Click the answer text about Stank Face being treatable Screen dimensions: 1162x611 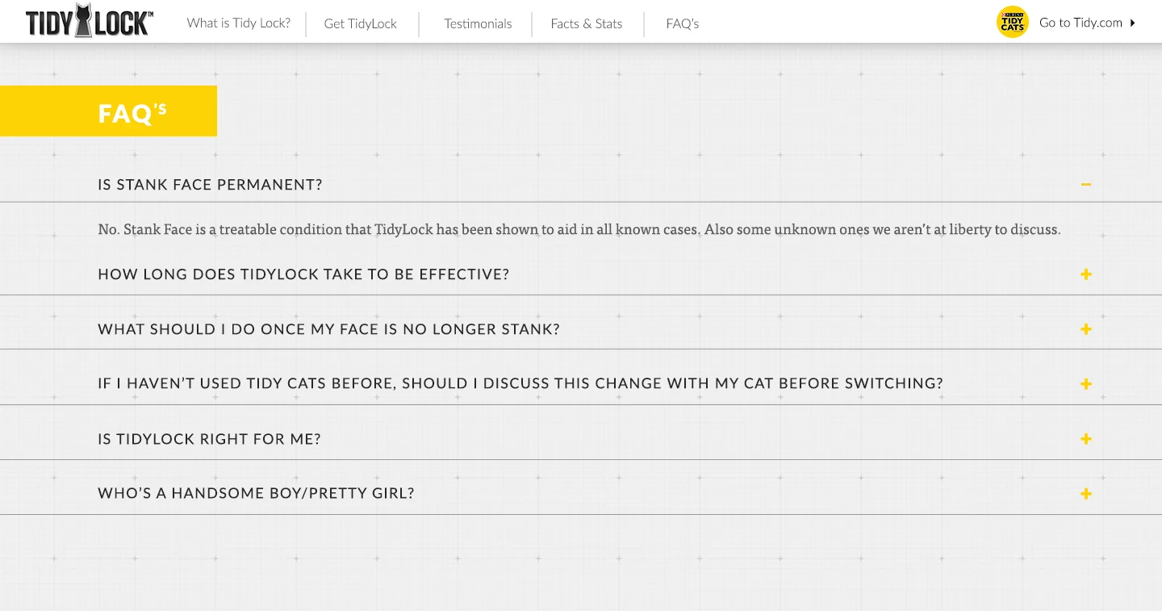coord(579,229)
